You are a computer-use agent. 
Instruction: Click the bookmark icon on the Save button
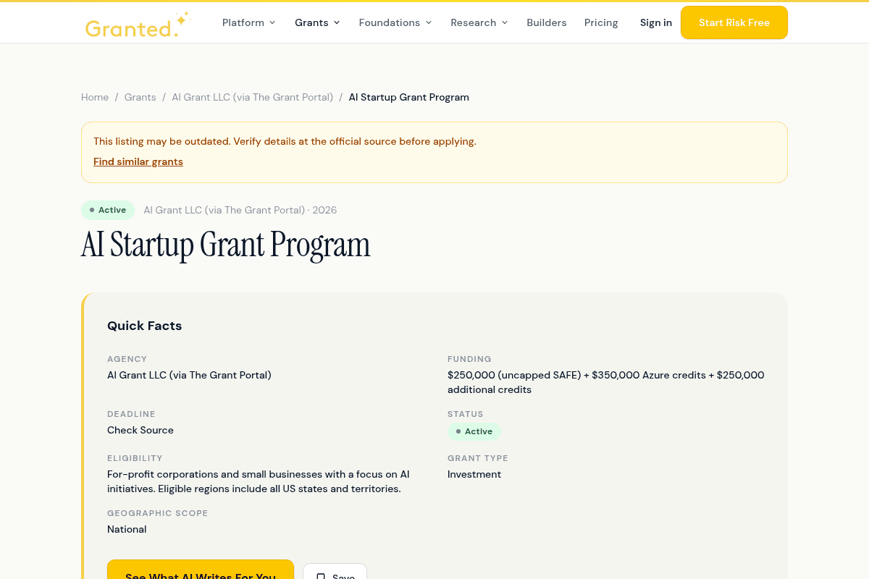point(321,577)
